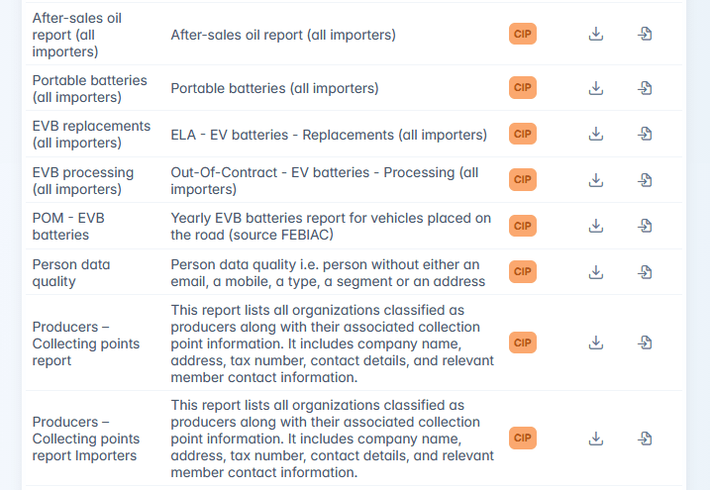Click file-arrow icon for EVB processing row
This screenshot has height=490, width=710.
coord(645,180)
